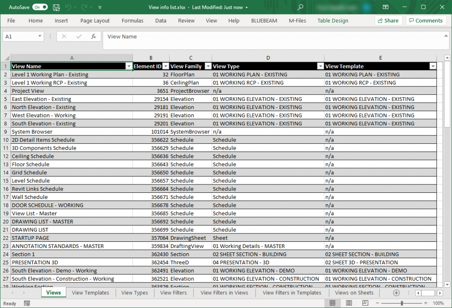452x308 pixels.
Task: Click the Undo arrow icon
Action: (68, 7)
